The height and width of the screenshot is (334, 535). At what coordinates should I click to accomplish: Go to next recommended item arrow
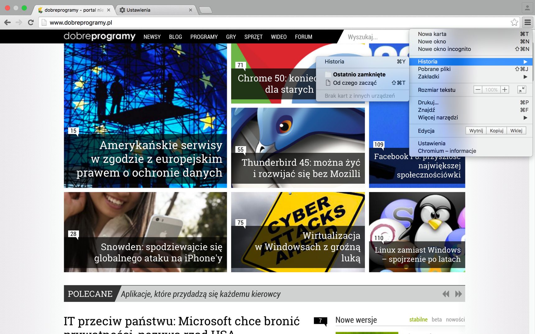click(x=458, y=294)
